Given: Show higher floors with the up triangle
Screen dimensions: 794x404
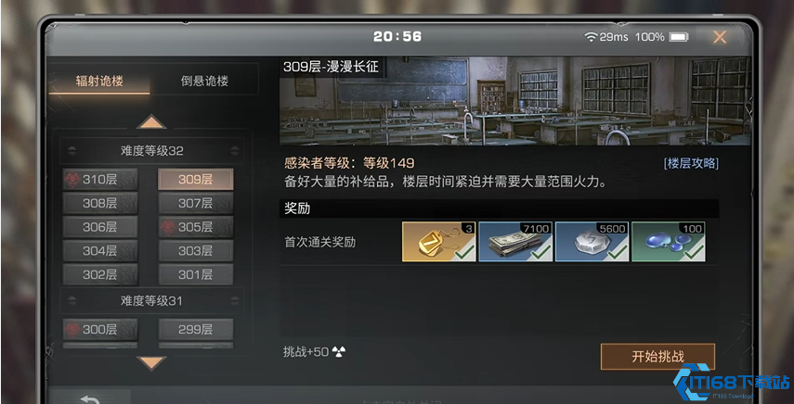Looking at the screenshot, I should (151, 121).
